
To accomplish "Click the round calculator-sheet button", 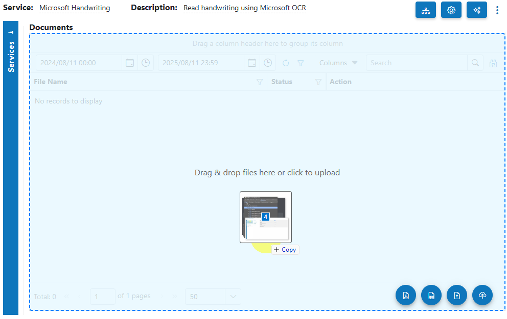I will click(x=431, y=295).
